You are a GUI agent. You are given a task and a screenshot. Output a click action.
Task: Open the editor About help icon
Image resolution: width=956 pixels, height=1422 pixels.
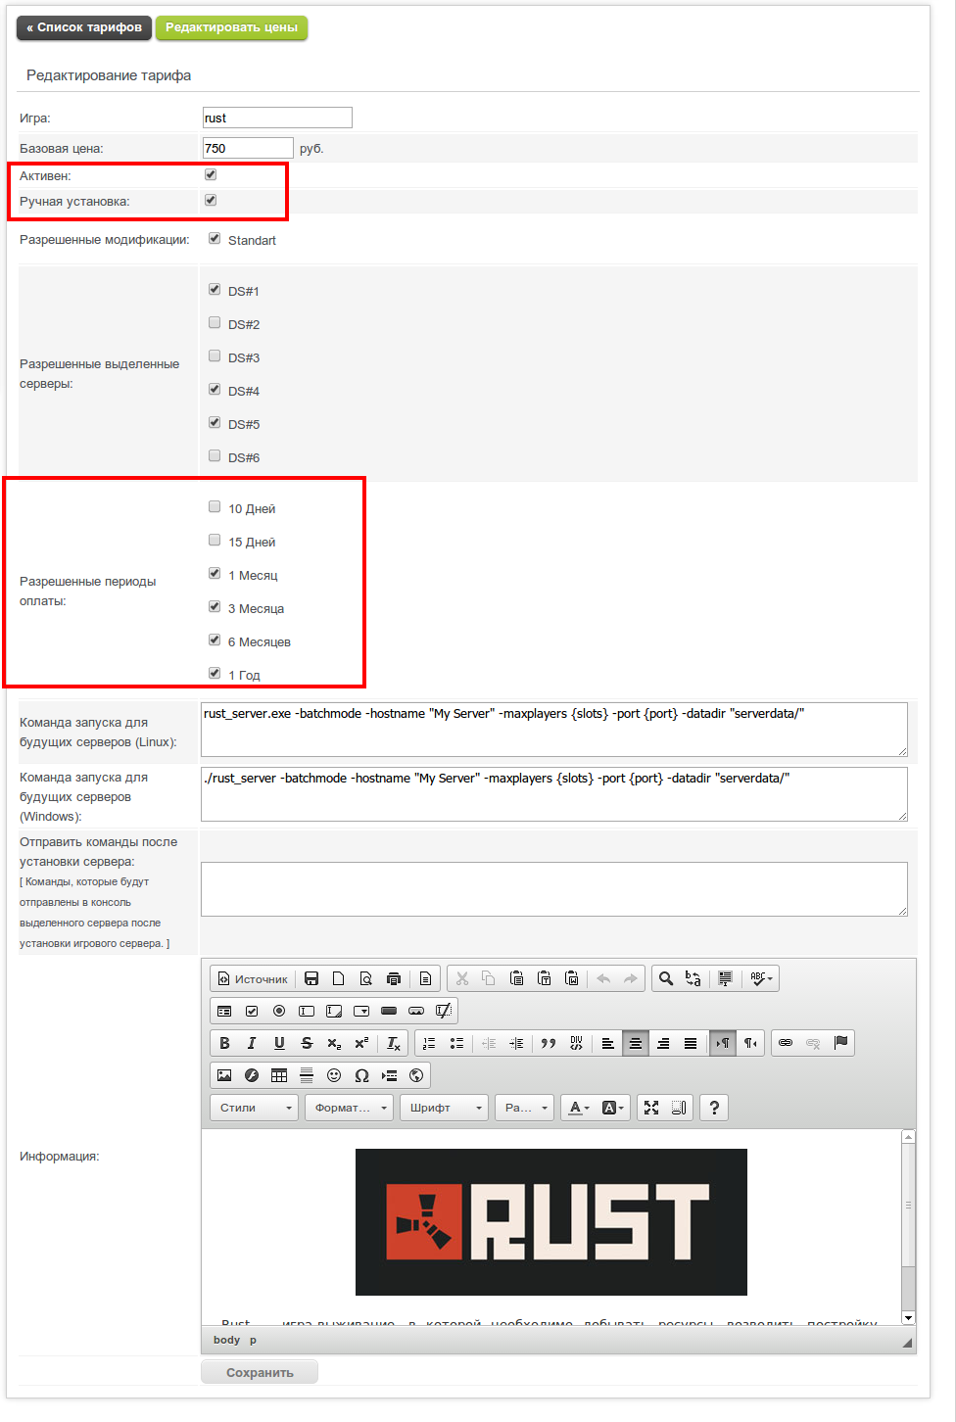[x=714, y=1108]
